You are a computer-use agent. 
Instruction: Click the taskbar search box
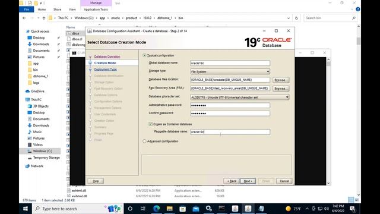click(78, 209)
